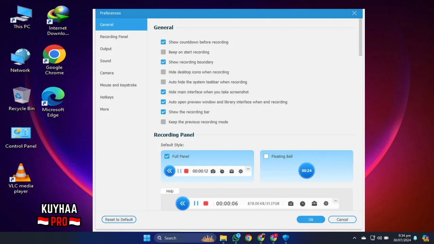Click red stop button in Help recording bar
This screenshot has width=434, height=244.
[206, 203]
